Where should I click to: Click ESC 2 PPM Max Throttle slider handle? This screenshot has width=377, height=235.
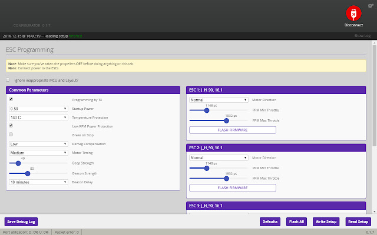pos(227,178)
